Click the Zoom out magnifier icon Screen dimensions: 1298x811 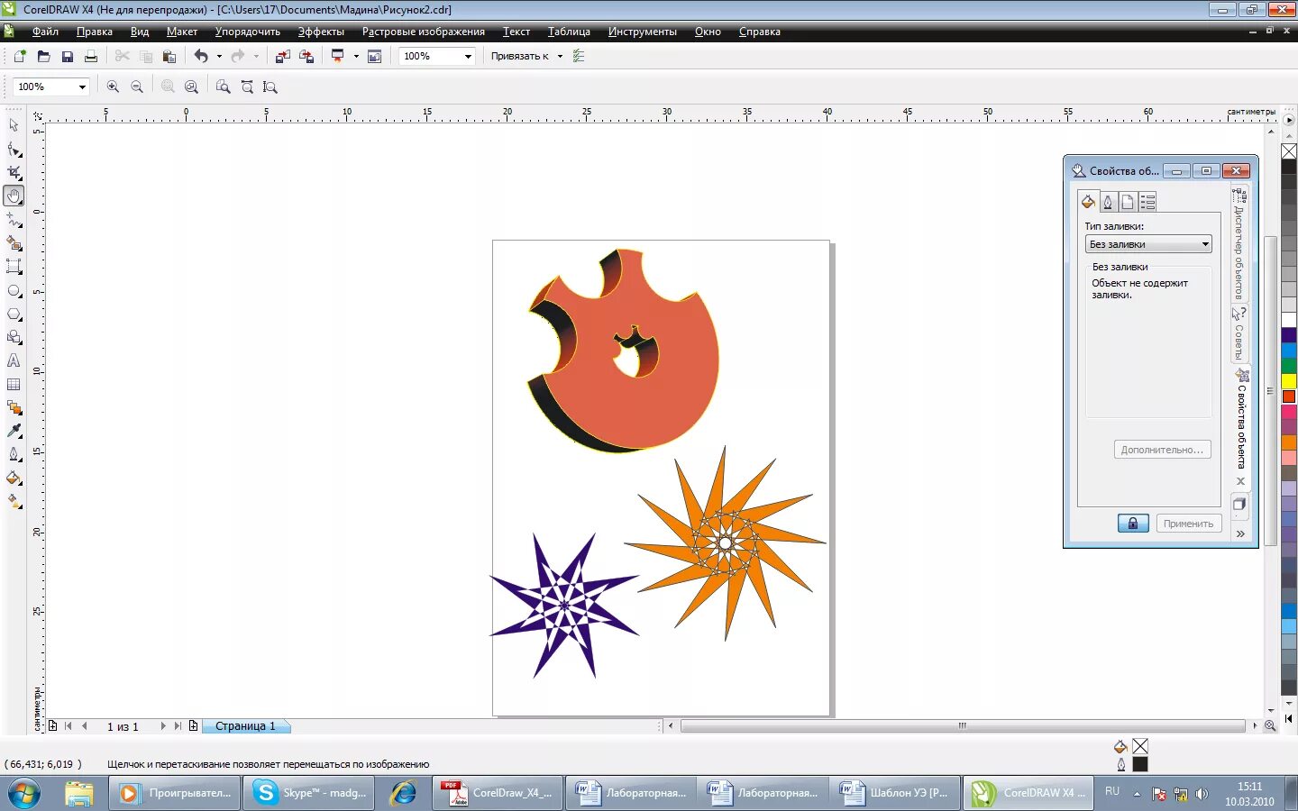[x=137, y=87]
